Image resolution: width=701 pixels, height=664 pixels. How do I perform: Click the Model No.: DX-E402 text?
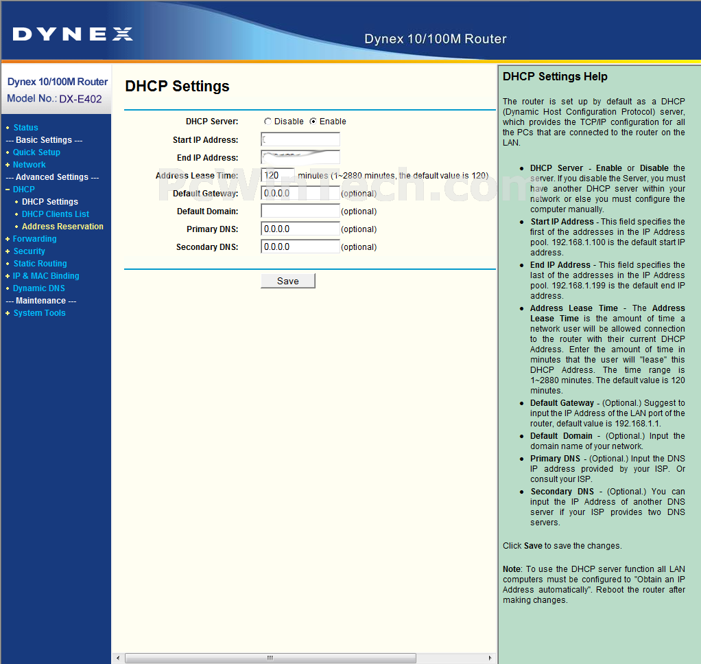tap(55, 98)
